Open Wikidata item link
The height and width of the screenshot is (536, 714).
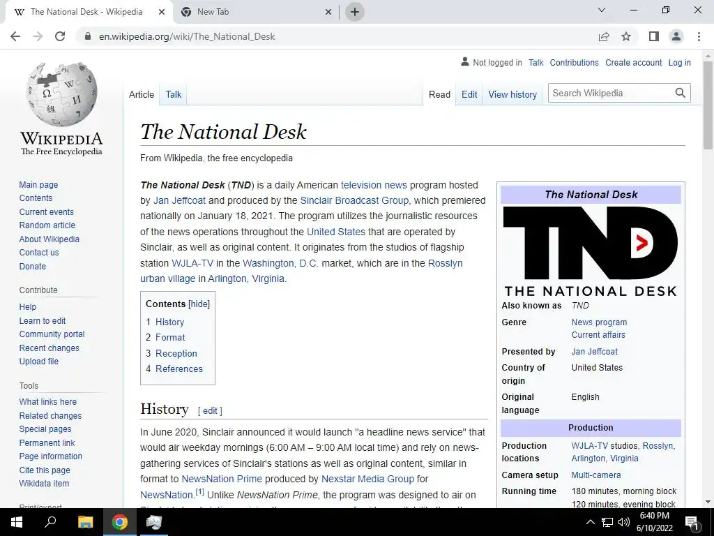tap(44, 483)
